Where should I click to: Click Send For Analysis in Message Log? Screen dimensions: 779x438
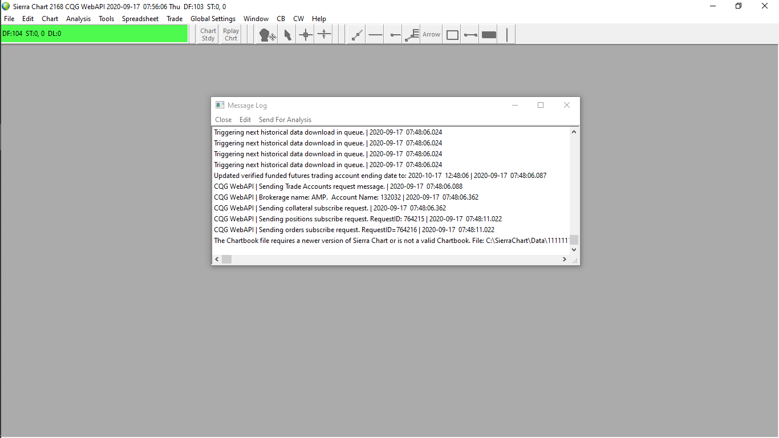coord(285,120)
